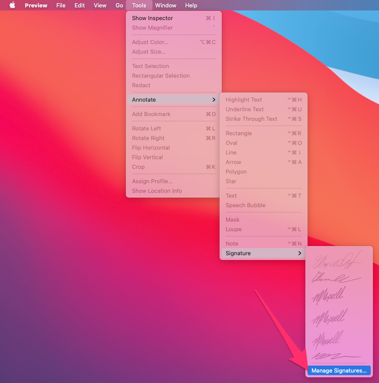Viewport: 379px width, 383px height.
Task: Choose Show Inspector from Tools menu
Action: pos(174,18)
